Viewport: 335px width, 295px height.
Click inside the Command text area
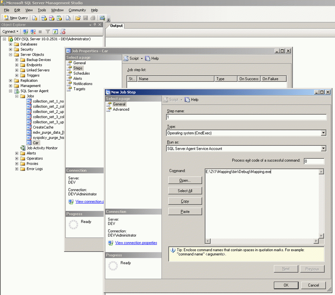click(262, 204)
